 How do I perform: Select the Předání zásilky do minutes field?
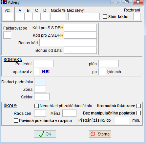coord(122,120)
